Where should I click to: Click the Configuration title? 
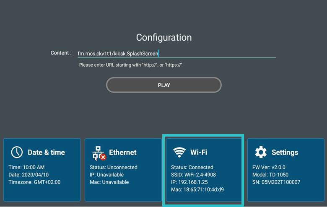pyautogui.click(x=164, y=38)
